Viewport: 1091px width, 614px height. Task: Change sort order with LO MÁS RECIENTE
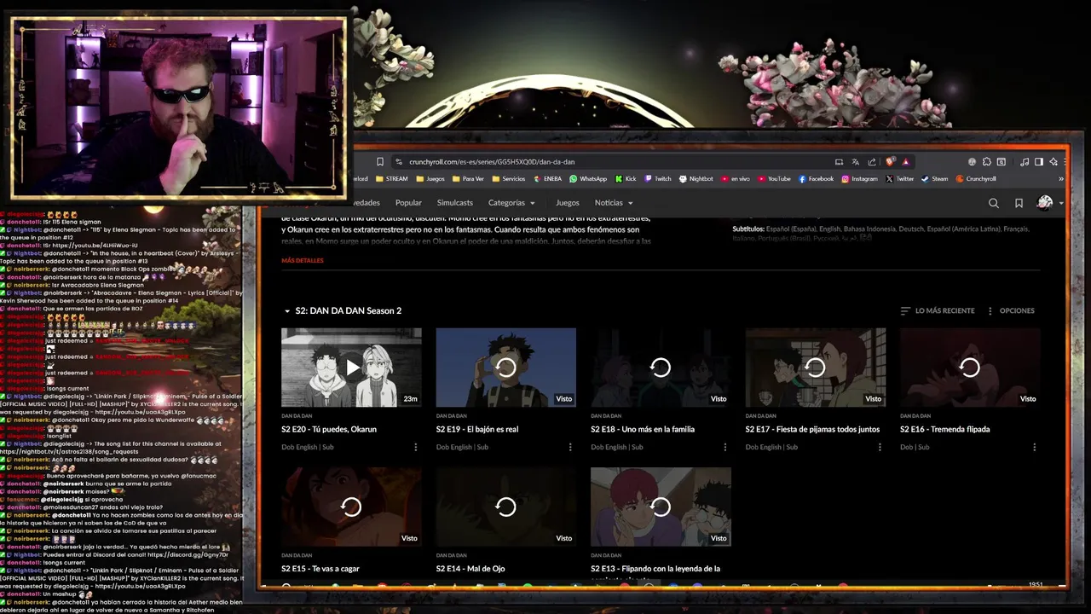coord(938,311)
